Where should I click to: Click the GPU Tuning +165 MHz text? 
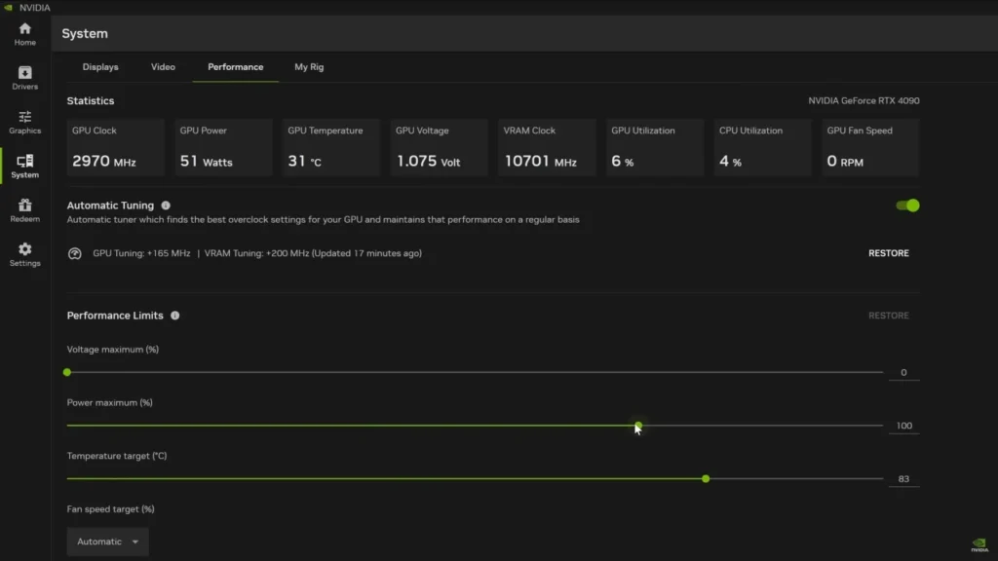141,253
